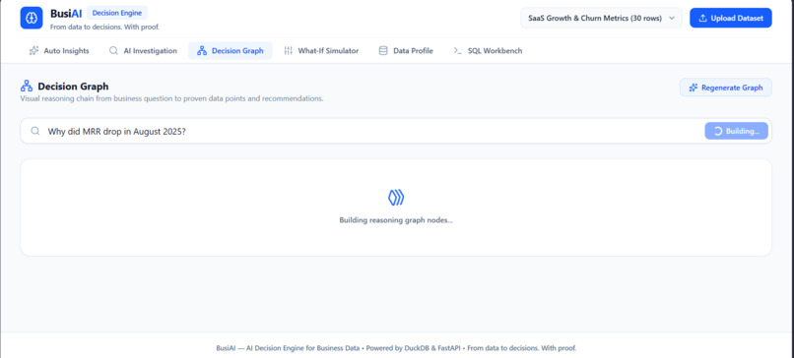Click the 'Visual reasoning chain' description text
The height and width of the screenshot is (358, 794).
(171, 98)
